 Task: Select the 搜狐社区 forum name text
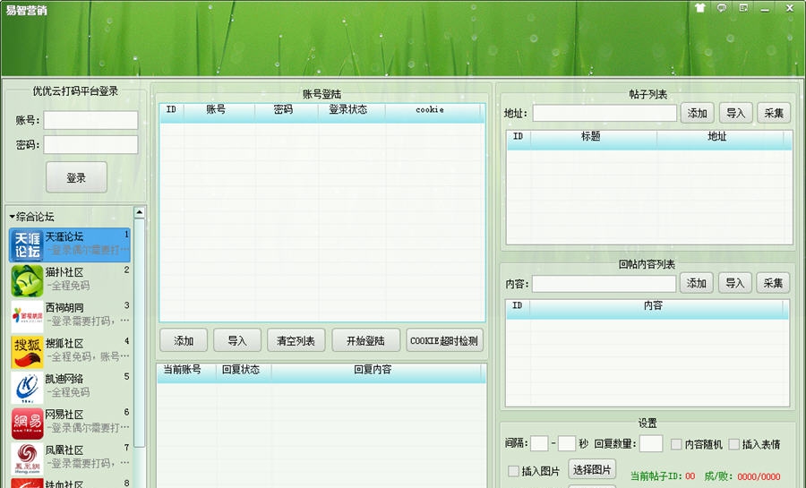64,344
